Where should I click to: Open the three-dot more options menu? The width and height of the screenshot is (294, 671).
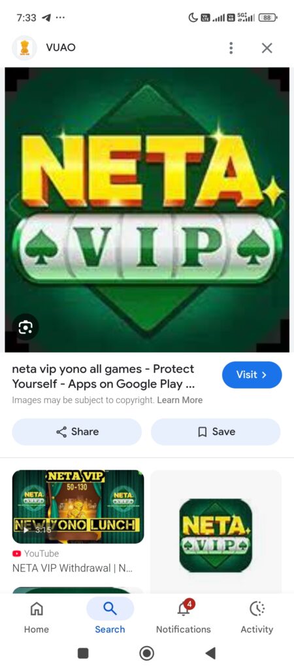(231, 48)
